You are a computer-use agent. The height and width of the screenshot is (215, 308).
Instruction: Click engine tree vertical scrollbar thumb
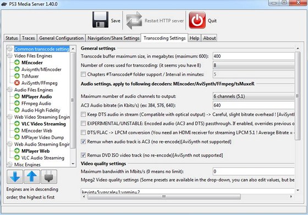click(x=73, y=100)
